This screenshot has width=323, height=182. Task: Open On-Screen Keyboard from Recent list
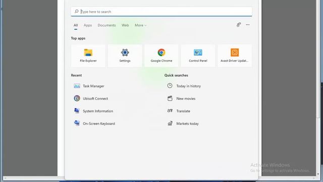99,123
